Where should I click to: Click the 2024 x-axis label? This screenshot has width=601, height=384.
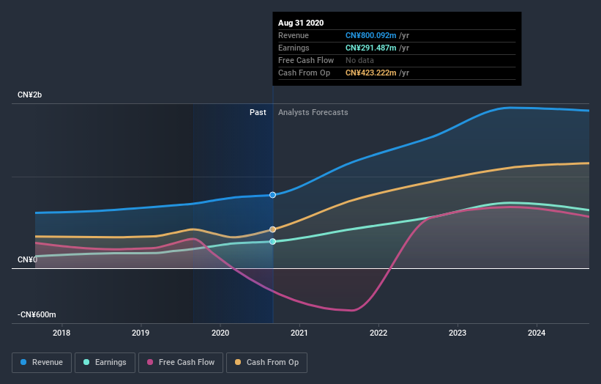click(x=537, y=333)
